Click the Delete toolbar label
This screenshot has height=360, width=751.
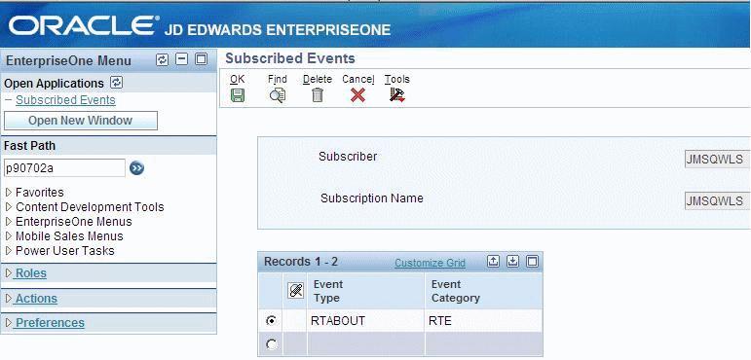click(x=318, y=79)
